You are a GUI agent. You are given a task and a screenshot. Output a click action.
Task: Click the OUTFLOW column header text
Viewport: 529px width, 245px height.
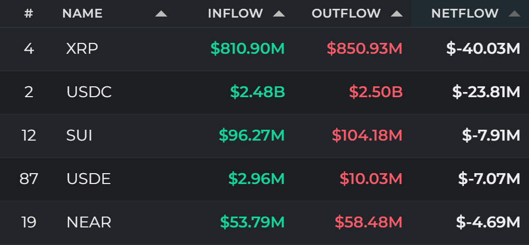pos(346,13)
